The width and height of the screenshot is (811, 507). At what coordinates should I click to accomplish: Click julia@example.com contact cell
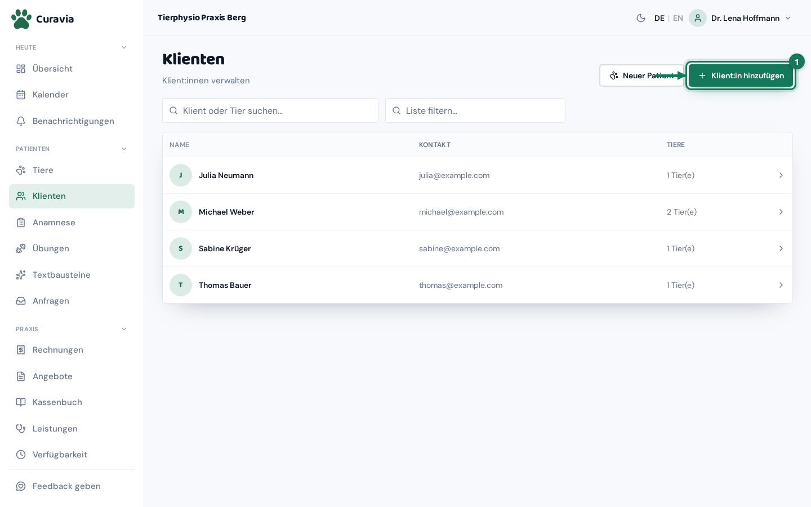click(x=454, y=175)
